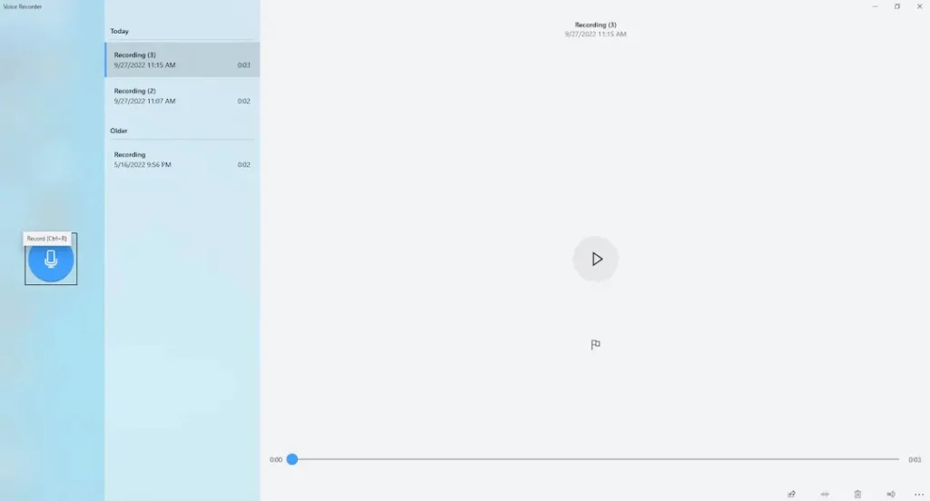Play the selected recording
The image size is (930, 501).
point(596,259)
